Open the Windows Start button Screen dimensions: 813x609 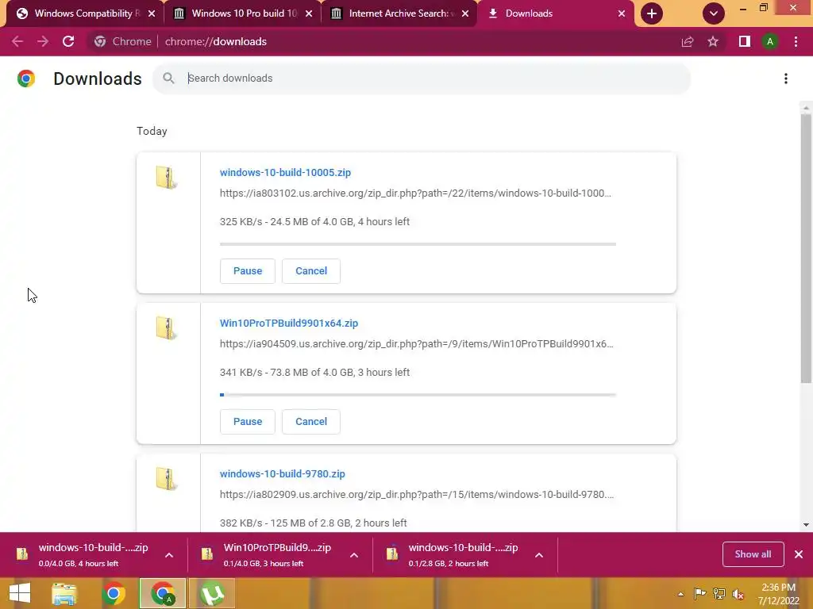20,593
